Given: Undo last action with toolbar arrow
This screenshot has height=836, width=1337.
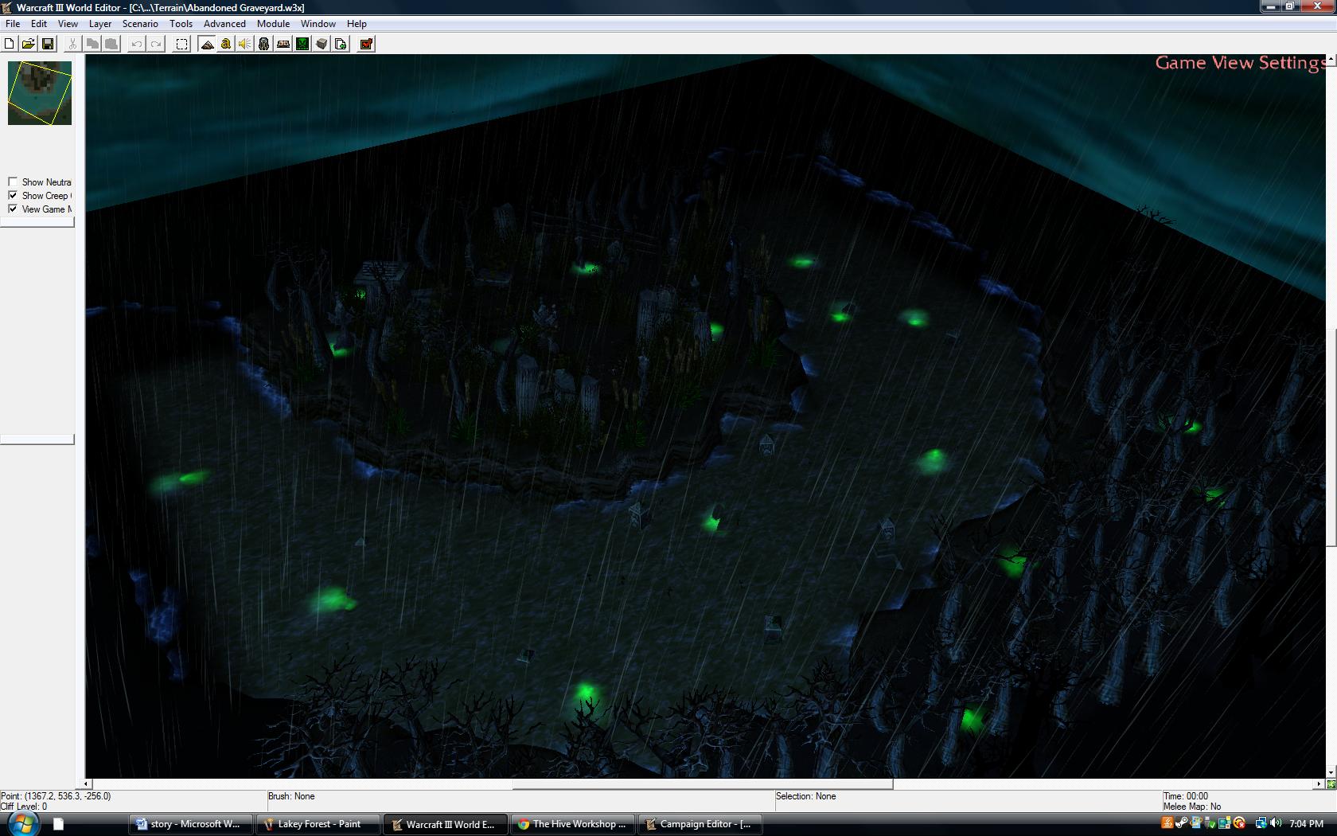Looking at the screenshot, I should pos(137,44).
